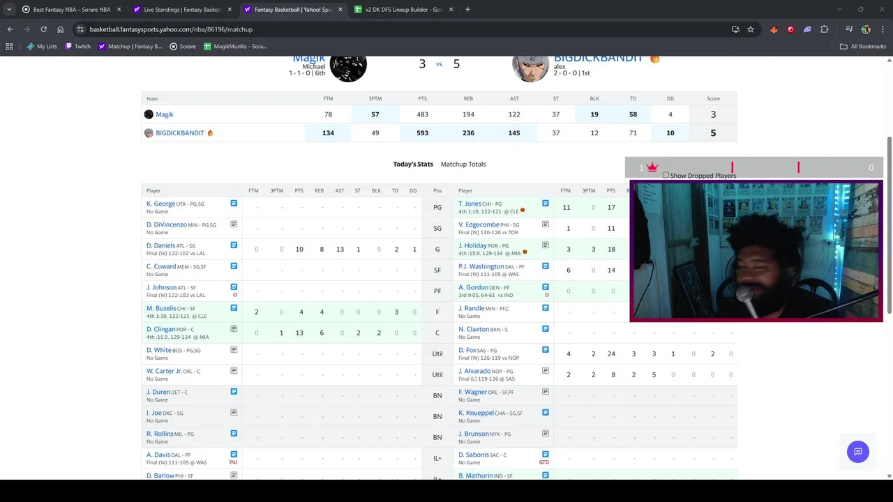The width and height of the screenshot is (893, 502).
Task: Open player notes icon for K. George
Action: coord(234,204)
